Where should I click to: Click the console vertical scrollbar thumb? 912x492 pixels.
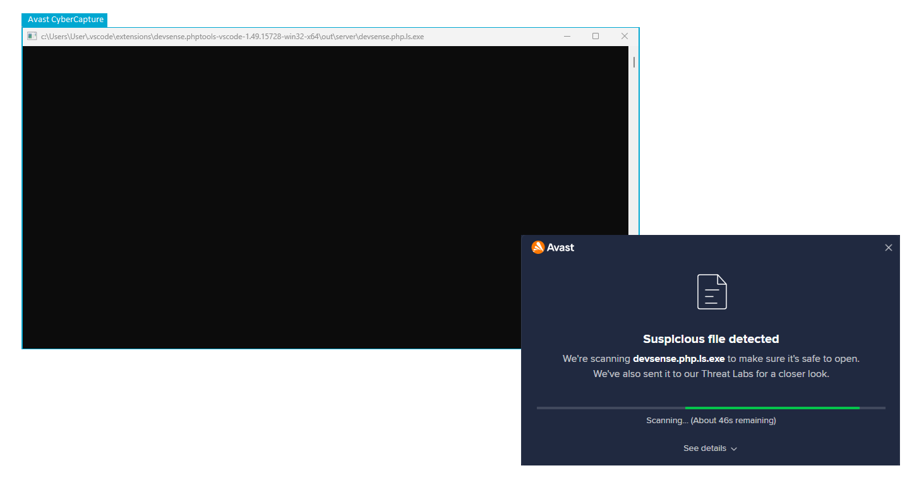click(633, 62)
